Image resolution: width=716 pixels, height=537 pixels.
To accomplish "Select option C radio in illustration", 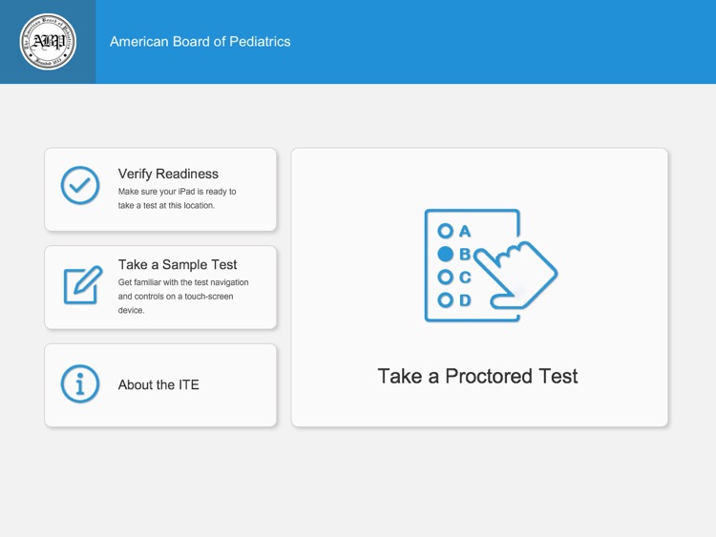I will click(445, 277).
